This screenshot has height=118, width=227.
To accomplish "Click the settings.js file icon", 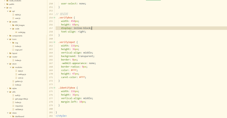I will point(16,74).
